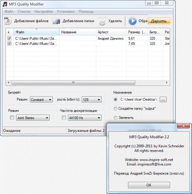Open the Joint Stereo channel dropdown
The image size is (192, 194).
pyautogui.click(x=33, y=118)
